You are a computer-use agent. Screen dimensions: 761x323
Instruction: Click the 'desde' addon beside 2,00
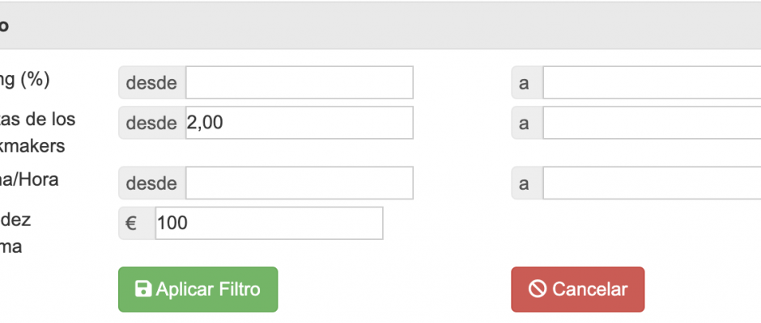pyautogui.click(x=152, y=123)
